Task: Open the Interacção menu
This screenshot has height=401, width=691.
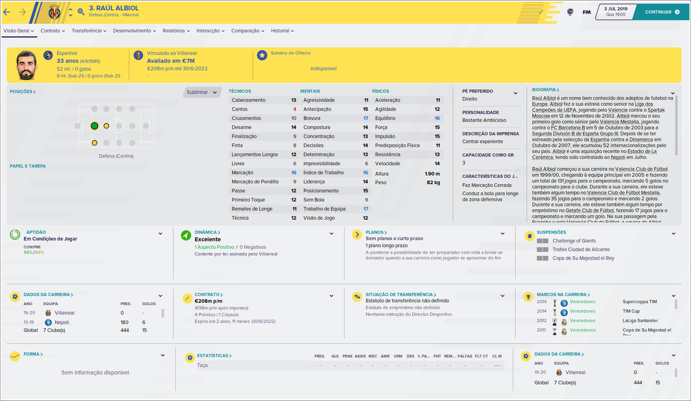Action: [x=211, y=31]
